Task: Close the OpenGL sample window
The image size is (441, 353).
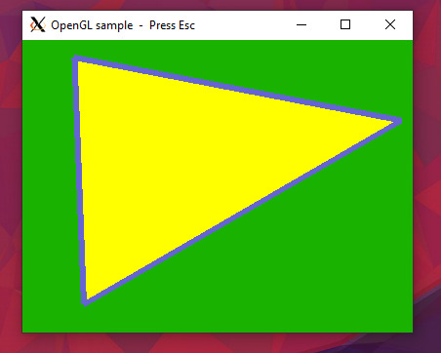Action: 390,24
